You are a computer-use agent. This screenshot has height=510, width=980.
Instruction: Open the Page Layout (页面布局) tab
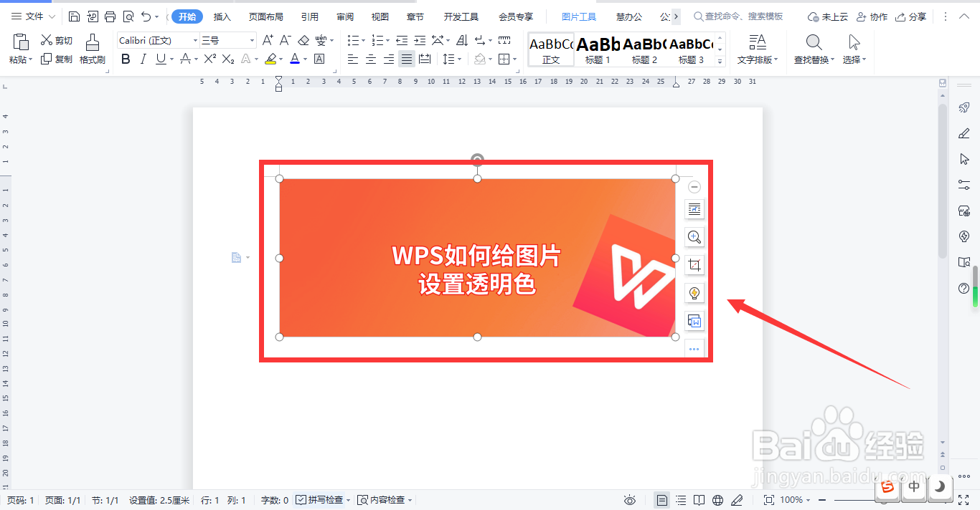pyautogui.click(x=265, y=16)
